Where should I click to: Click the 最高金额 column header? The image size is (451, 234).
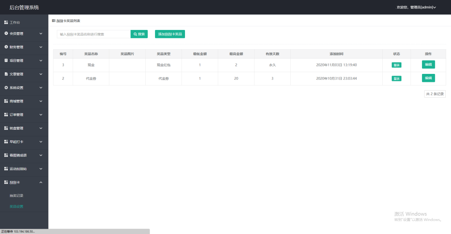(x=236, y=54)
